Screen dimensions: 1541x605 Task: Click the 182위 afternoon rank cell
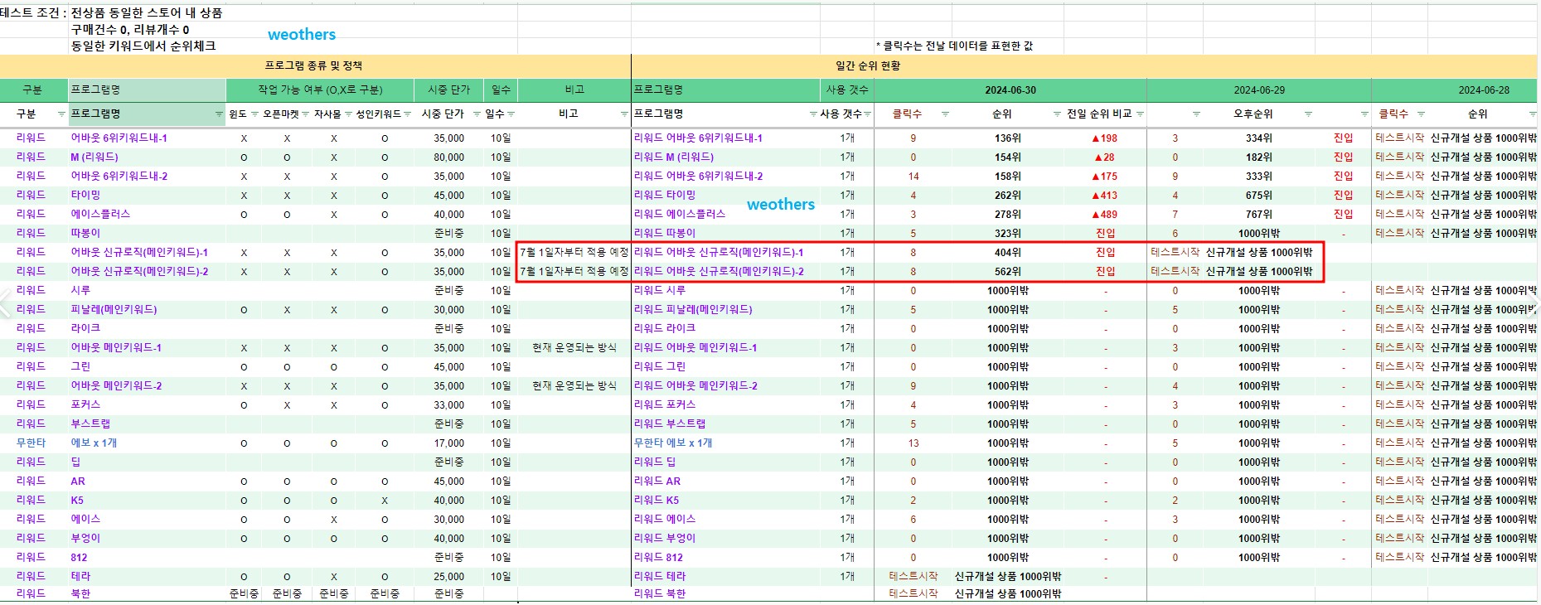pyautogui.click(x=1258, y=157)
